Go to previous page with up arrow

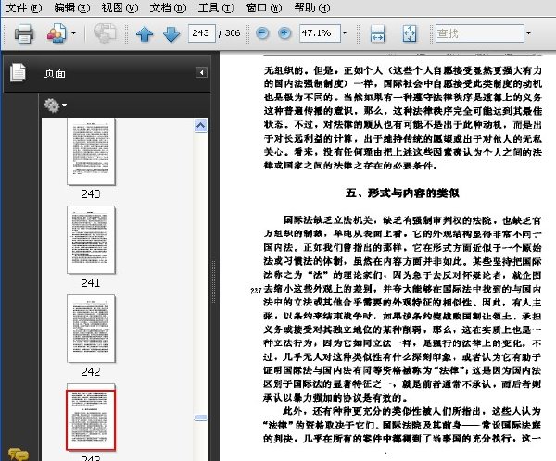[145, 34]
